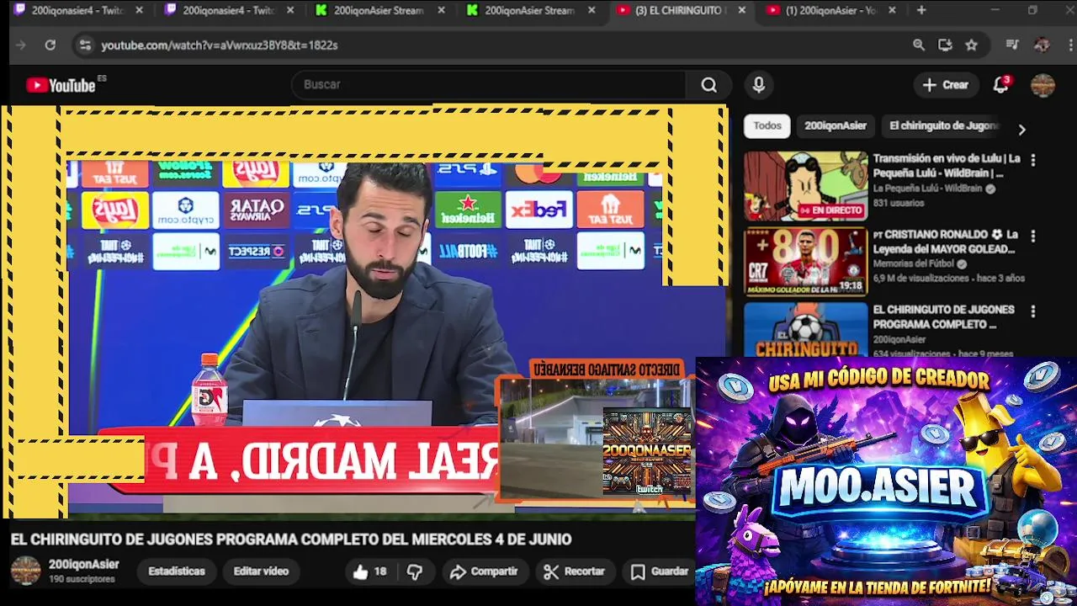Go forward with the browser arrow
This screenshot has width=1077, height=606.
[x=20, y=45]
